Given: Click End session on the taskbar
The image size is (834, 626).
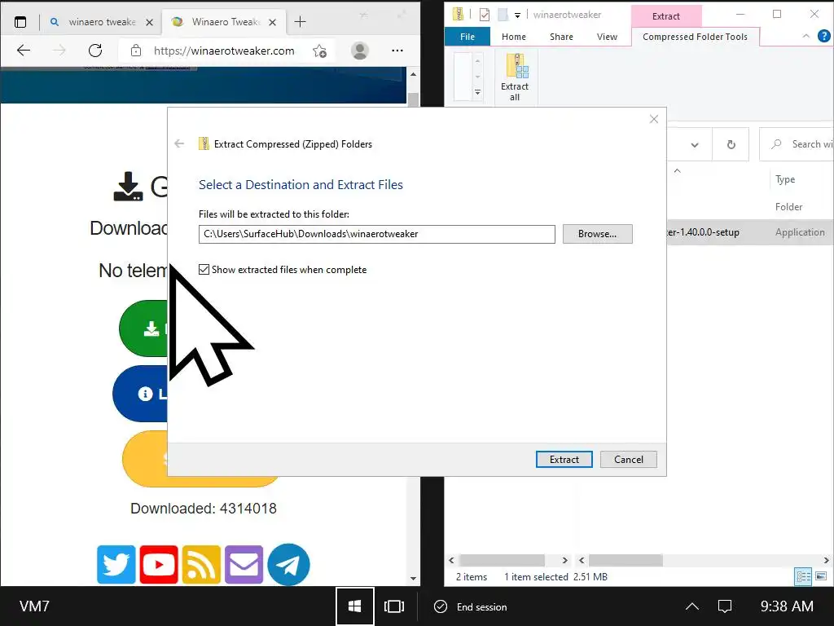Looking at the screenshot, I should (x=471, y=606).
